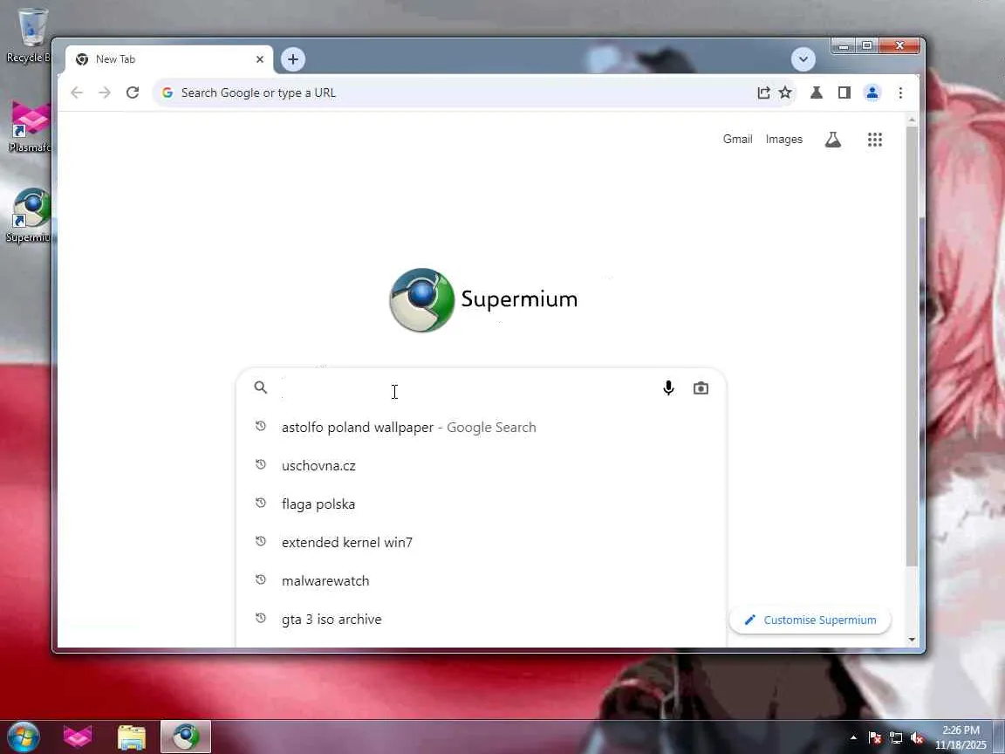The width and height of the screenshot is (1005, 754).
Task: Click the Supermium logo on the page
Action: [484, 299]
